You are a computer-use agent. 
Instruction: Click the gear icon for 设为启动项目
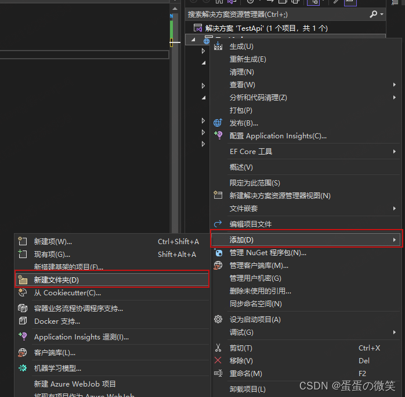pyautogui.click(x=218, y=319)
